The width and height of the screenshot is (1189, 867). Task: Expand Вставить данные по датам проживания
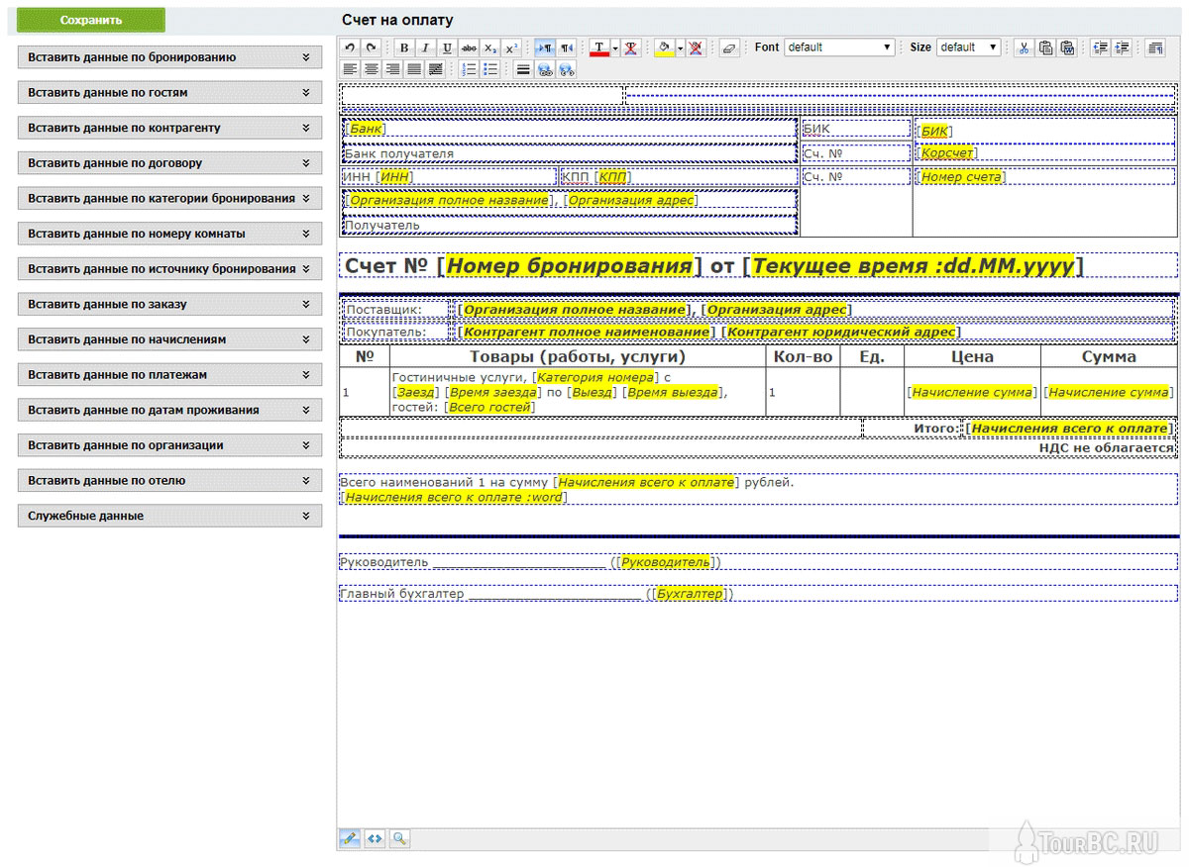click(x=169, y=410)
